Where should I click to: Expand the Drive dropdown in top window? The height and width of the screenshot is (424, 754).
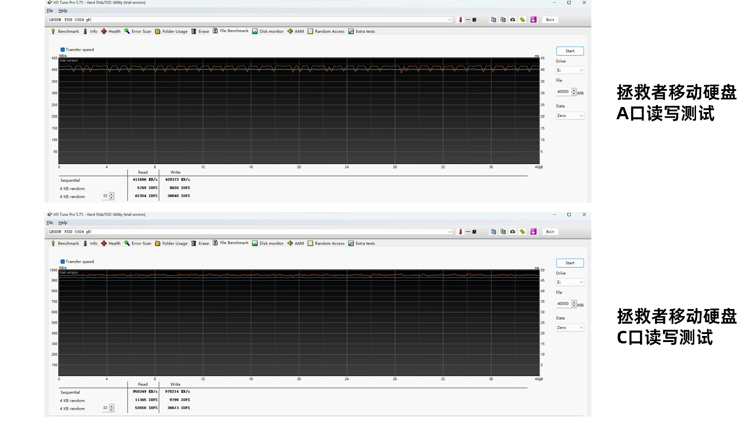[x=570, y=70]
